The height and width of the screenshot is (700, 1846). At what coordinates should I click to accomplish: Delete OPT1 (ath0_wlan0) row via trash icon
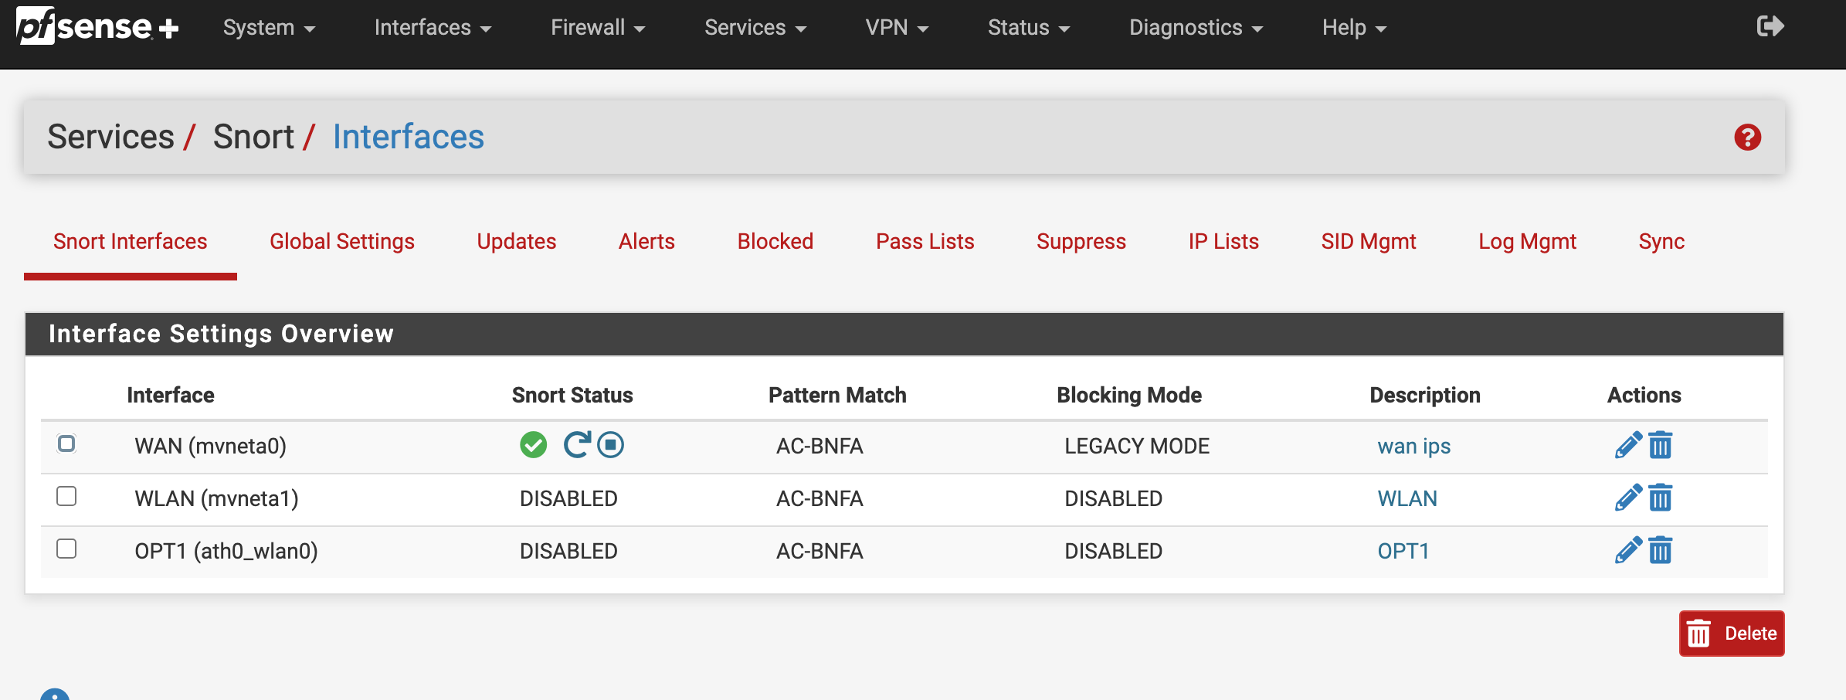pyautogui.click(x=1660, y=550)
